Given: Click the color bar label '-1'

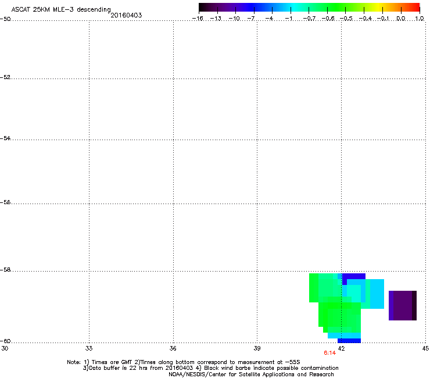Looking at the screenshot, I should click(x=288, y=19).
